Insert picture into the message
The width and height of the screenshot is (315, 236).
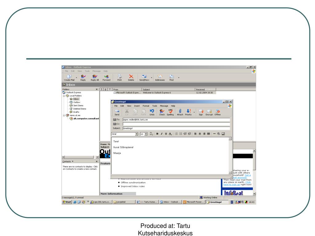pos(223,134)
